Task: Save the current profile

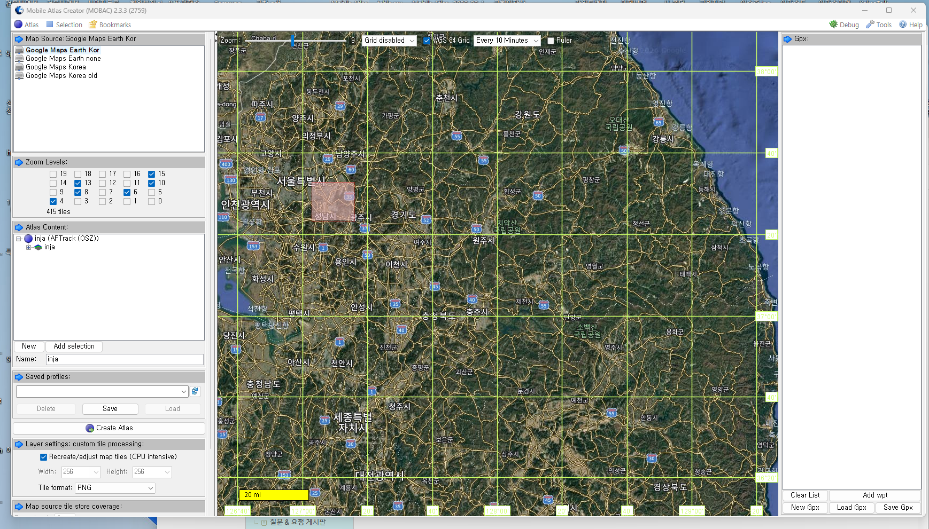Action: [110, 409]
